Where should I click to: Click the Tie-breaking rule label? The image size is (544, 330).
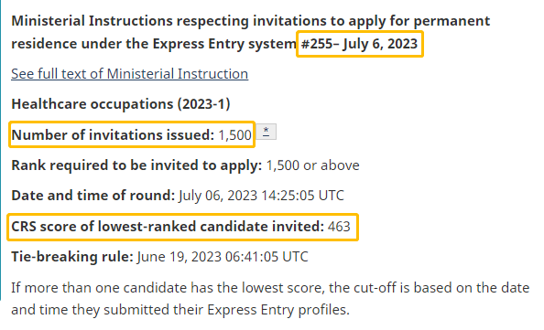(x=72, y=257)
